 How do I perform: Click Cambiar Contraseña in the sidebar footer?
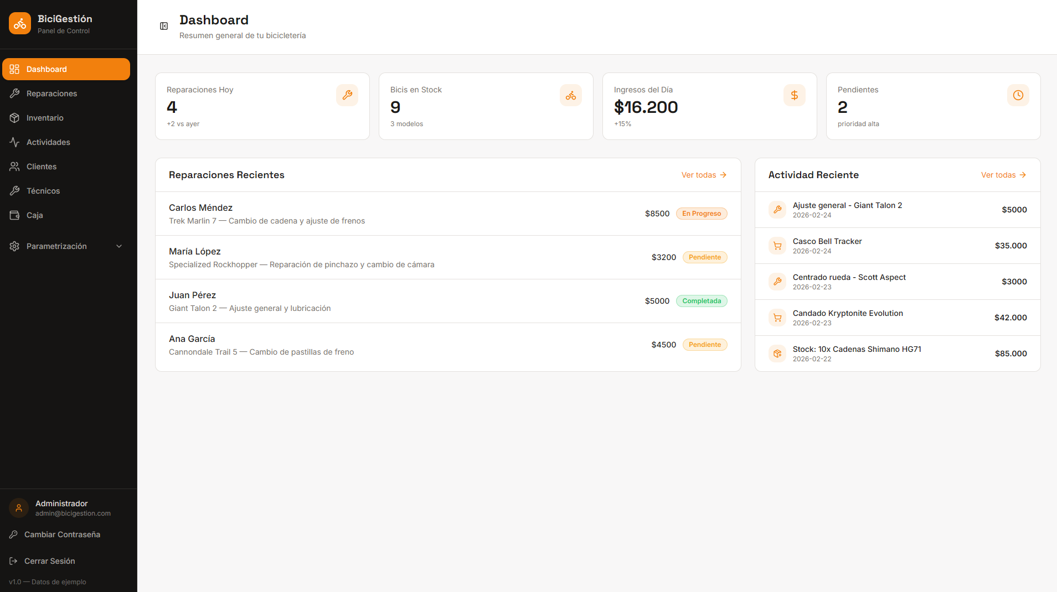(62, 534)
